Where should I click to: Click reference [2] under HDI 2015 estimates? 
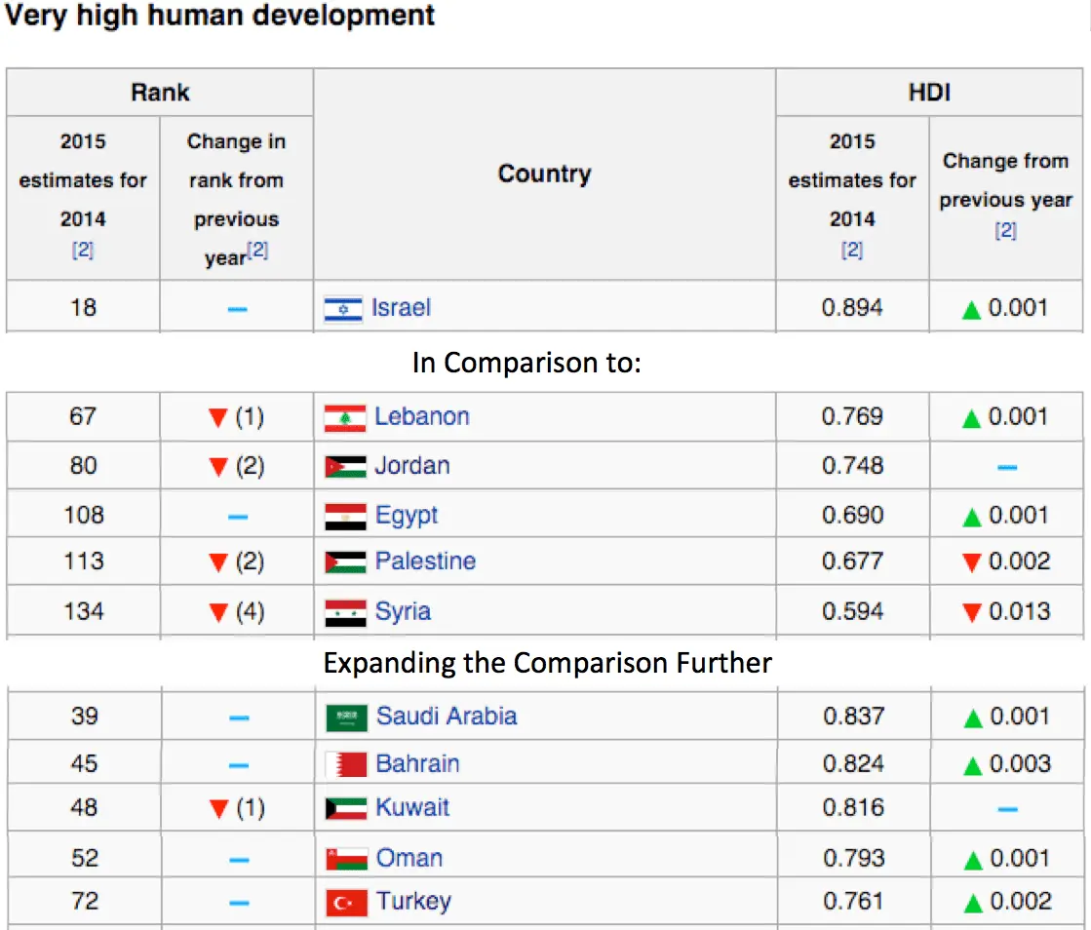click(852, 251)
